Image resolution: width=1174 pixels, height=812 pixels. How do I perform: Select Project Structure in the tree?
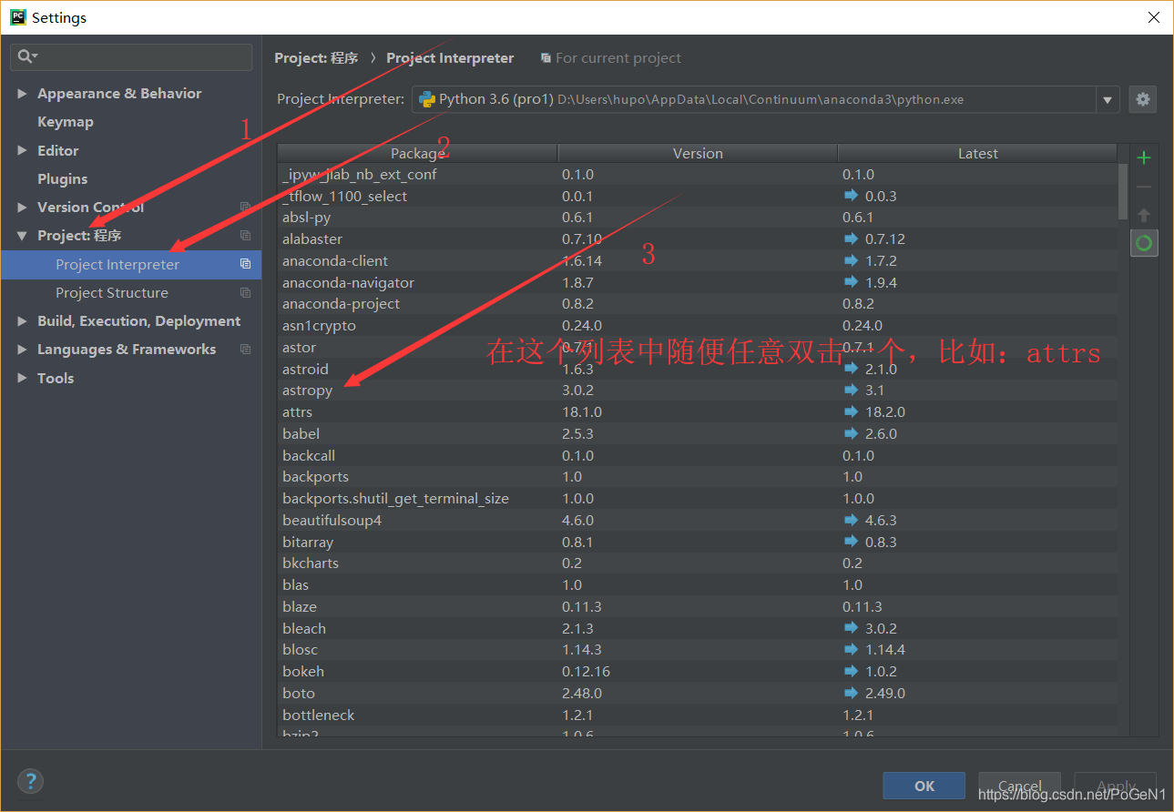[x=131, y=292]
